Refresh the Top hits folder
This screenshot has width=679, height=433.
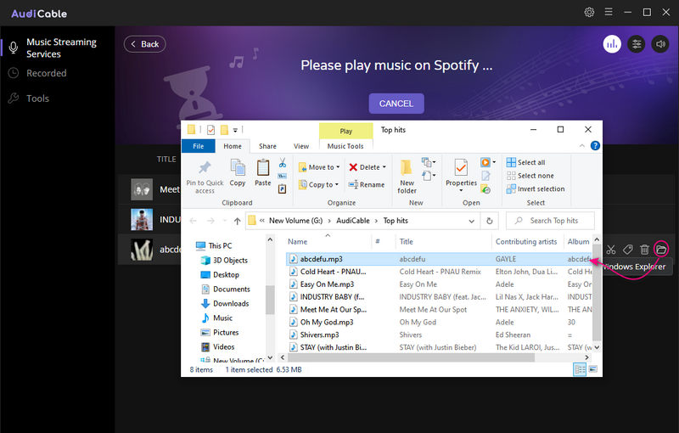490,221
